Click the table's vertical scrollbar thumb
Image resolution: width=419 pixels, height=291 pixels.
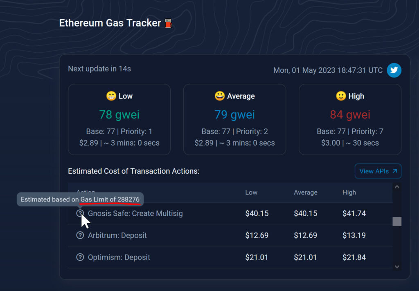(x=397, y=222)
